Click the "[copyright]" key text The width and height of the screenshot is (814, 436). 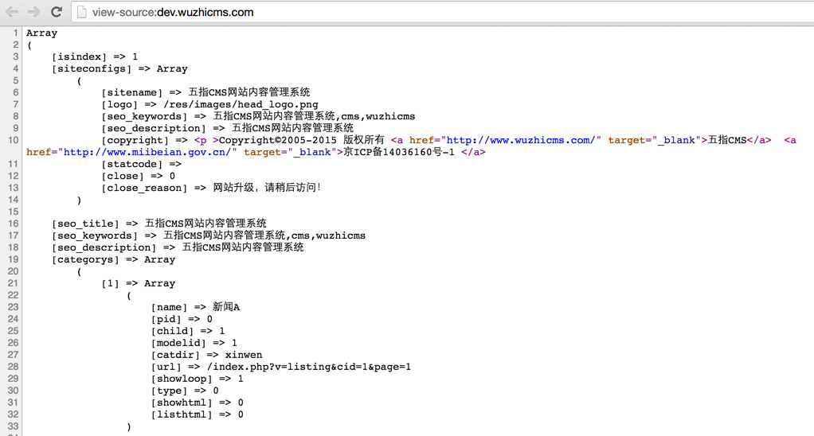pyautogui.click(x=135, y=140)
